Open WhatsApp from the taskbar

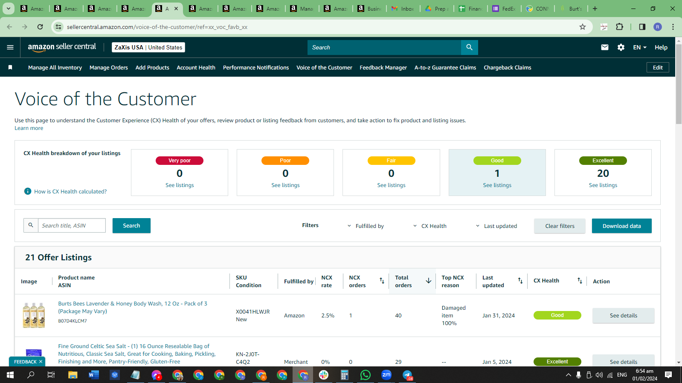pos(366,375)
